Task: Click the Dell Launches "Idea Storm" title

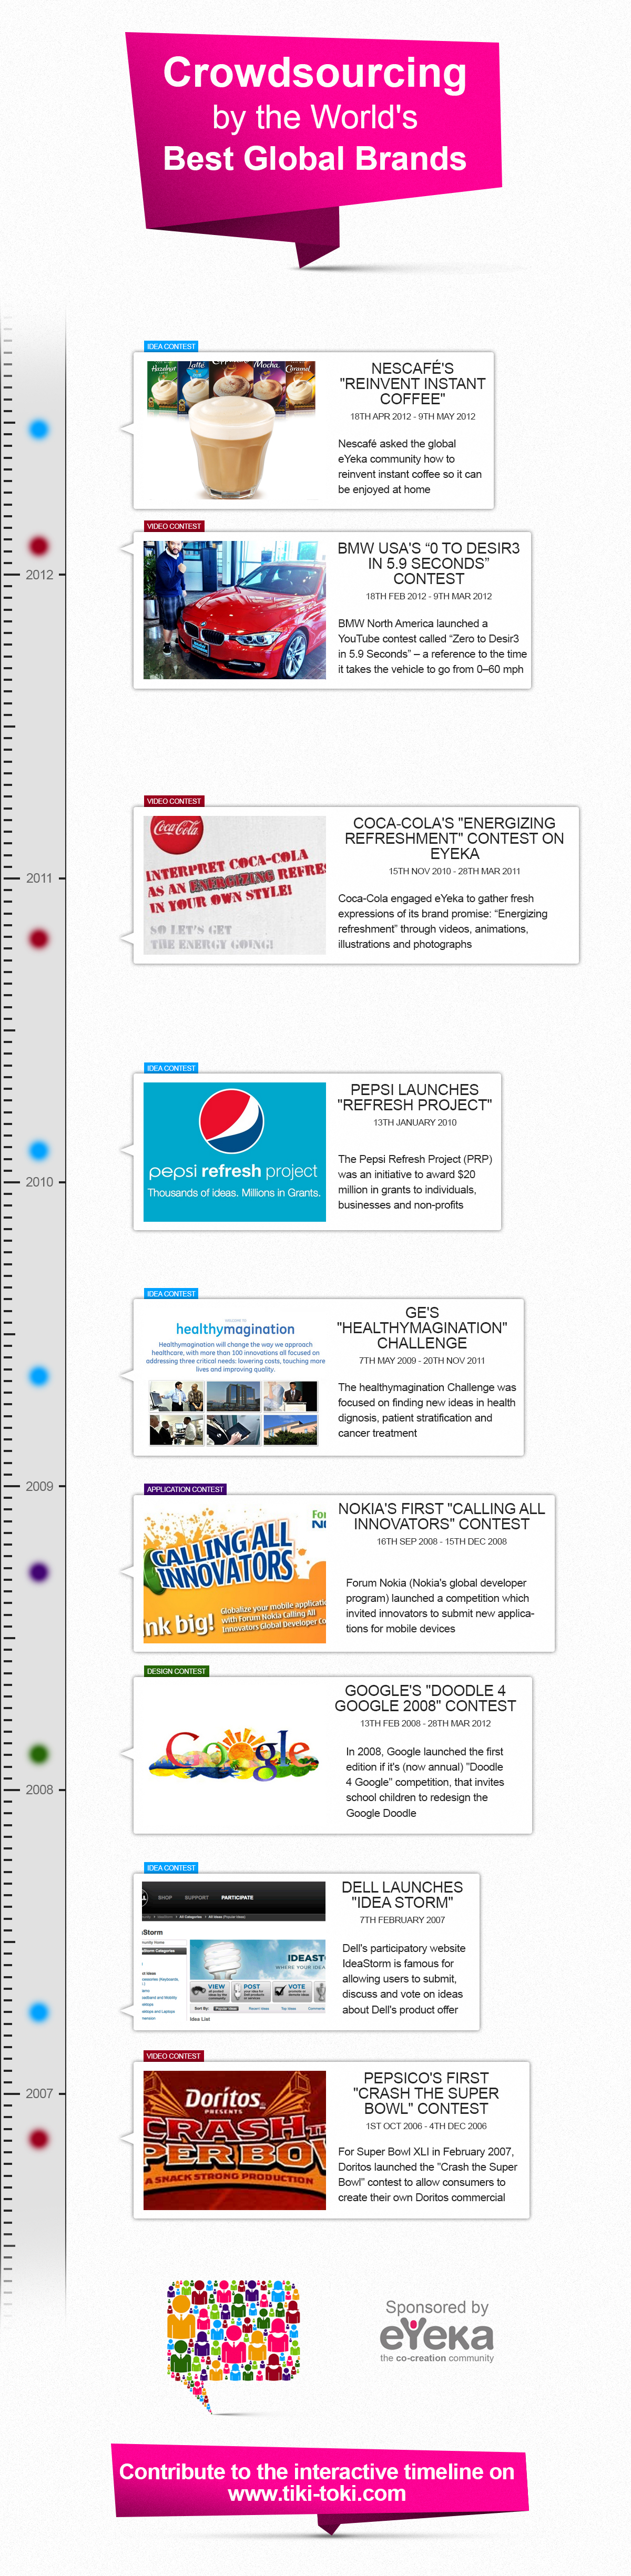Action: pos(402,1895)
